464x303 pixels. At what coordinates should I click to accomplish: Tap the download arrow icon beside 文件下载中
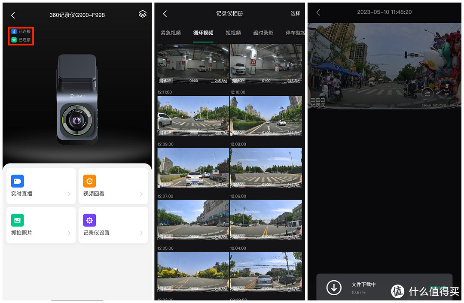coord(334,287)
